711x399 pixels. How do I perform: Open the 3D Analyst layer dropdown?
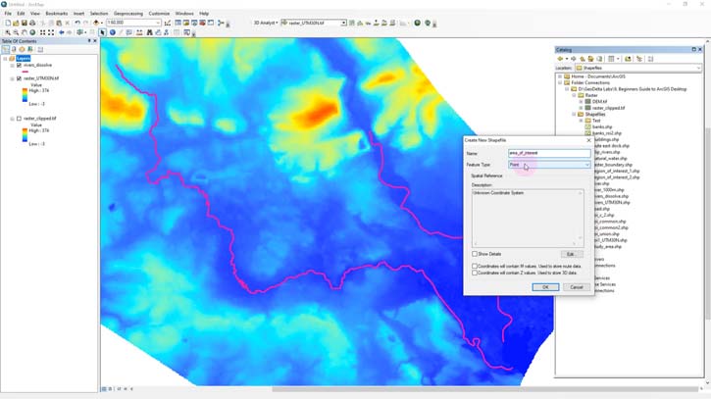(x=343, y=23)
